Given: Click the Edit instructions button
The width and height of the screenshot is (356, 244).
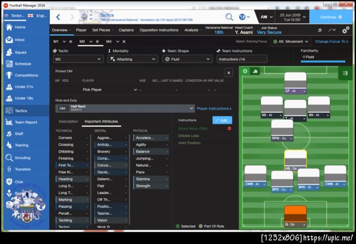Looking at the screenshot, I should [223, 121].
